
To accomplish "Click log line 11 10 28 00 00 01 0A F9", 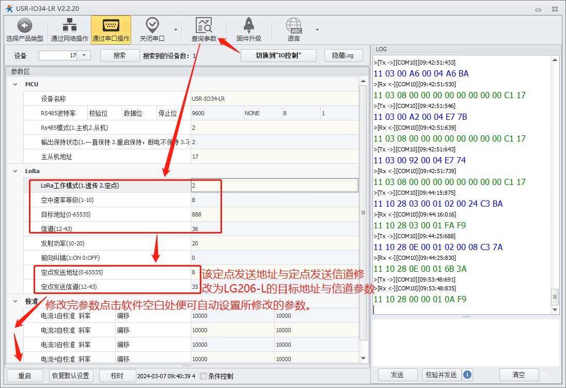I will (x=420, y=299).
